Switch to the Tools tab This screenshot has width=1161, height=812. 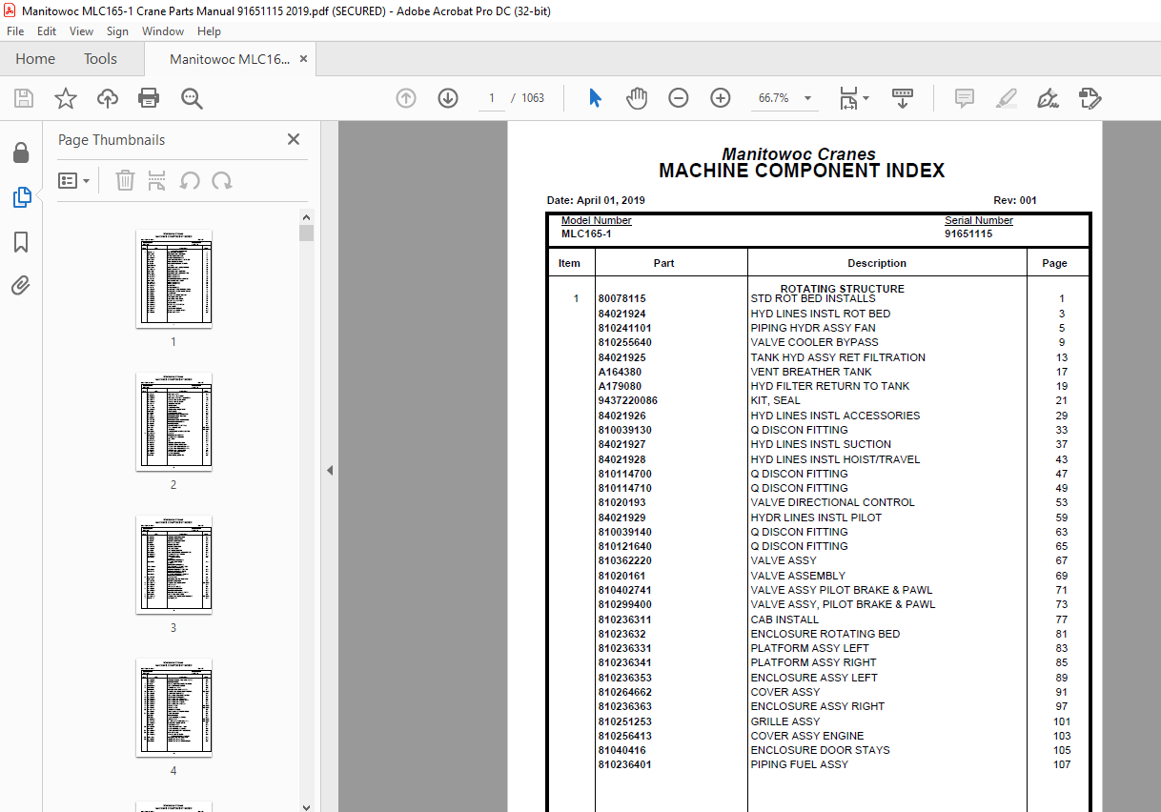pos(100,59)
